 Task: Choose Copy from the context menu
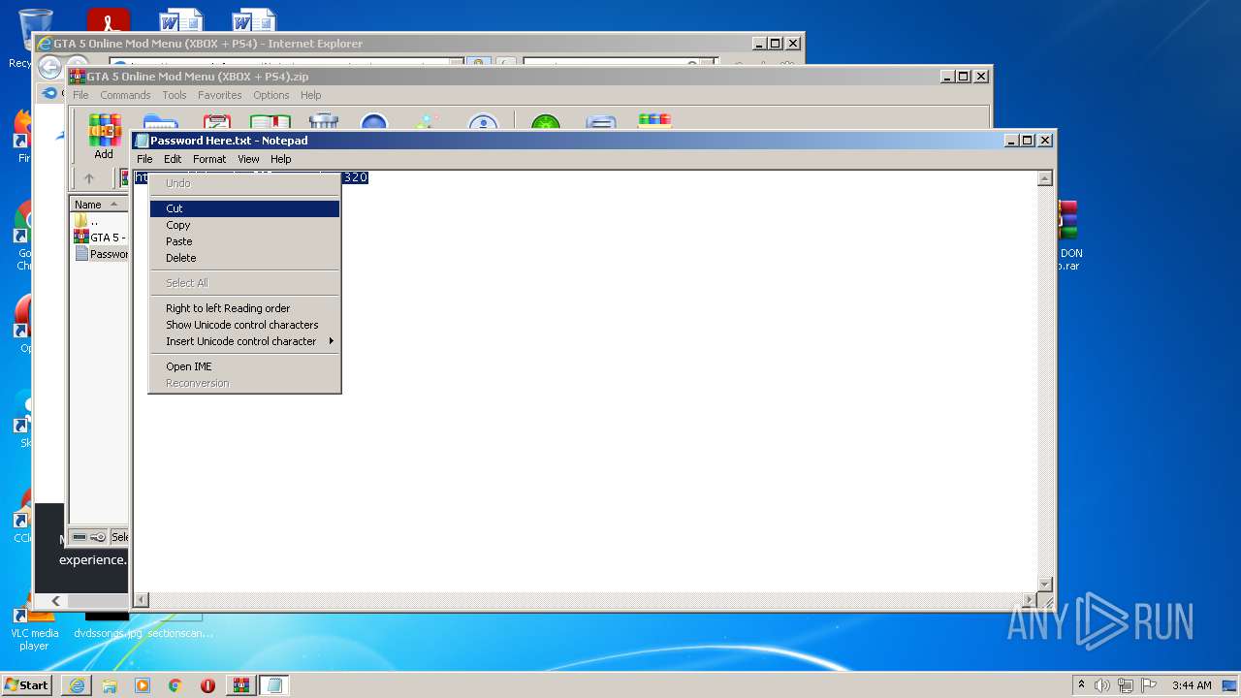[244, 225]
